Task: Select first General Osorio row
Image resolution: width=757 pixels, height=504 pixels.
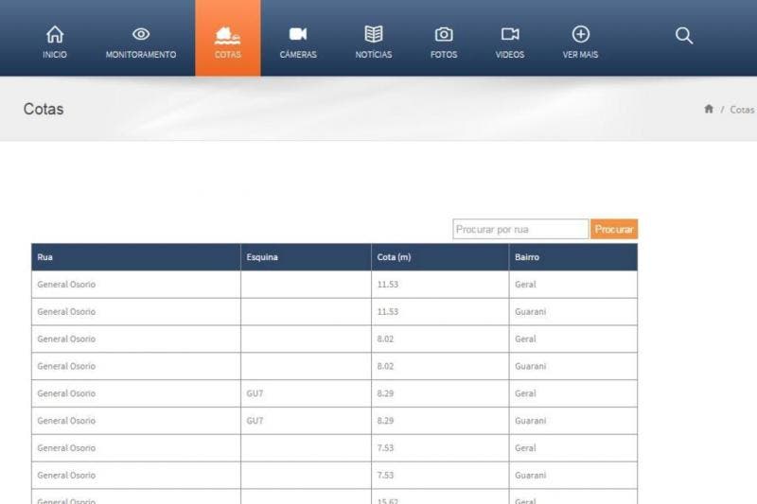Action: pyautogui.click(x=66, y=285)
